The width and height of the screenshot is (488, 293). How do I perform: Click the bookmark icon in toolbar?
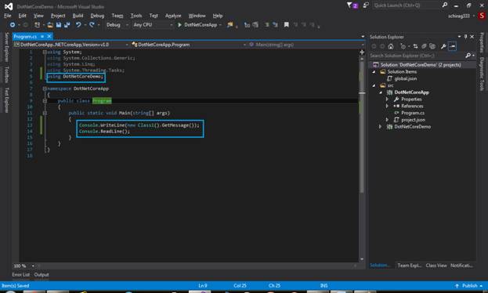(287, 24)
